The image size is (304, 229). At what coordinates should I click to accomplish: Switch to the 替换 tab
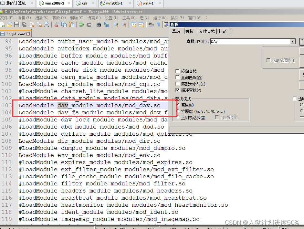tap(189, 31)
